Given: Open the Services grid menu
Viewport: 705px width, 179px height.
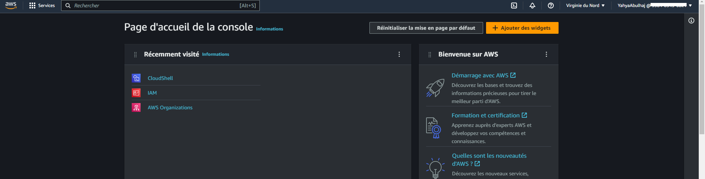Looking at the screenshot, I should pos(42,6).
